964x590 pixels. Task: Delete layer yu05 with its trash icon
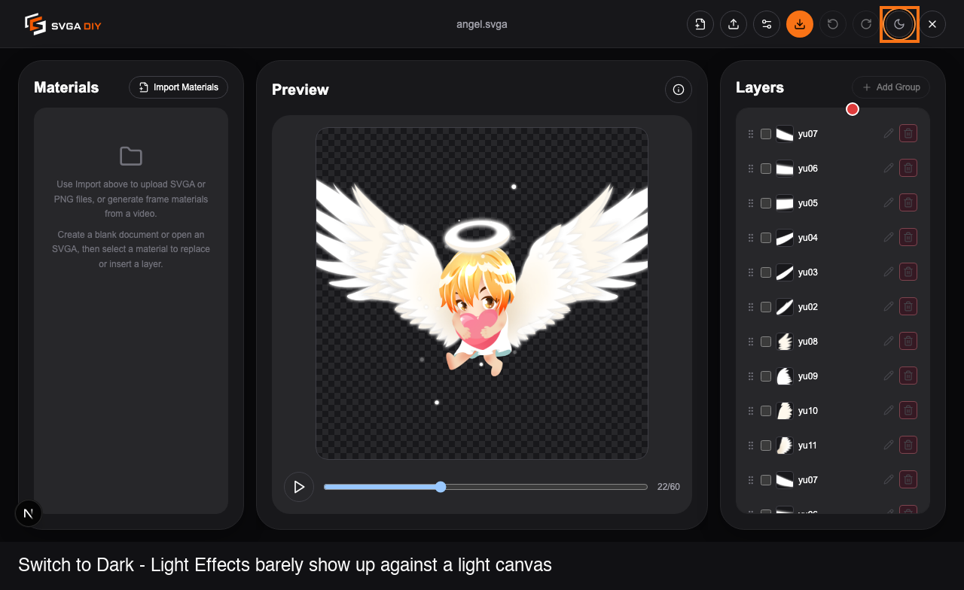908,202
